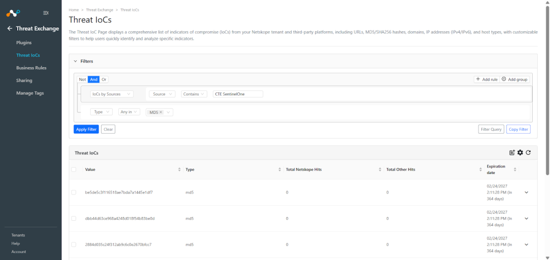
Task: Open Account in the sidebar footer
Action: click(x=19, y=251)
